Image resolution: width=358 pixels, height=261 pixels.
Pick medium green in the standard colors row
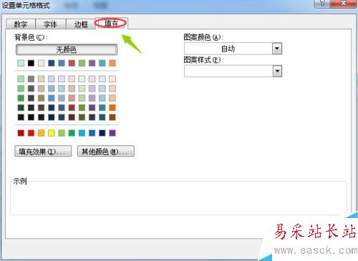tap(72, 133)
